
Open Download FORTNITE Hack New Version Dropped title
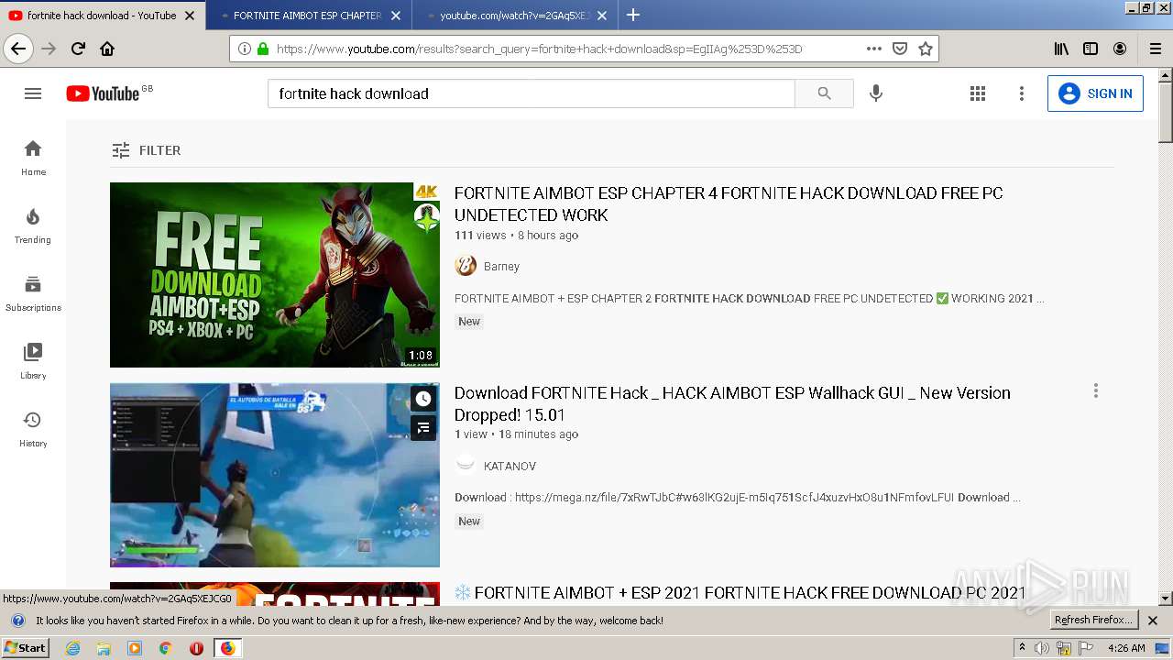click(x=732, y=403)
